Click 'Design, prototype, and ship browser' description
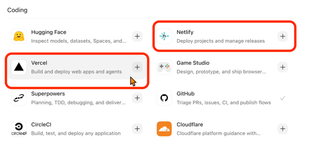 [x=221, y=72]
